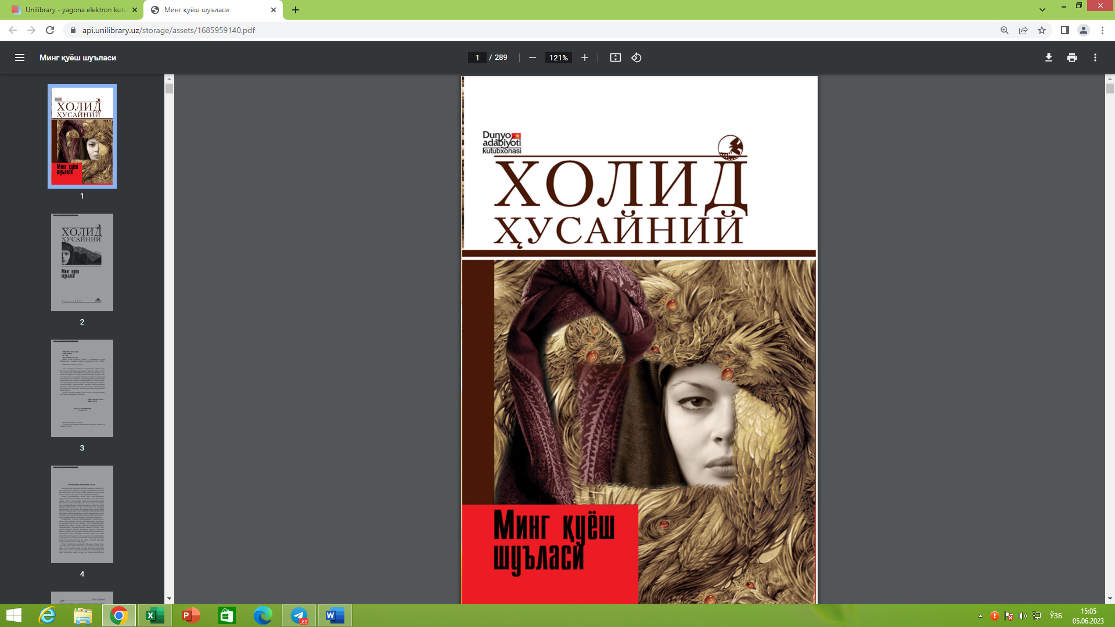1115x627 pixels.
Task: Click the Zoom out icon in PDF toolbar
Action: [x=533, y=57]
